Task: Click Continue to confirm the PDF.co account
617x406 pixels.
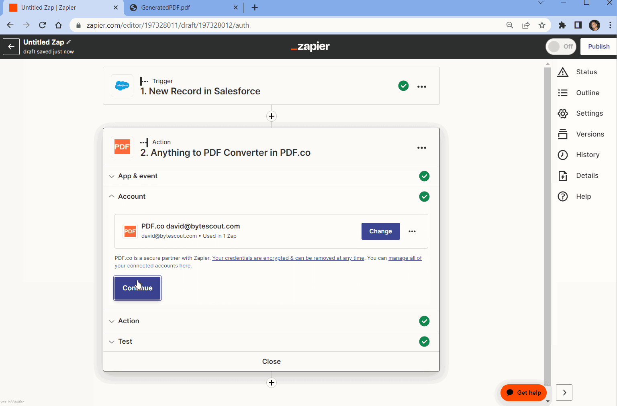Action: (137, 288)
